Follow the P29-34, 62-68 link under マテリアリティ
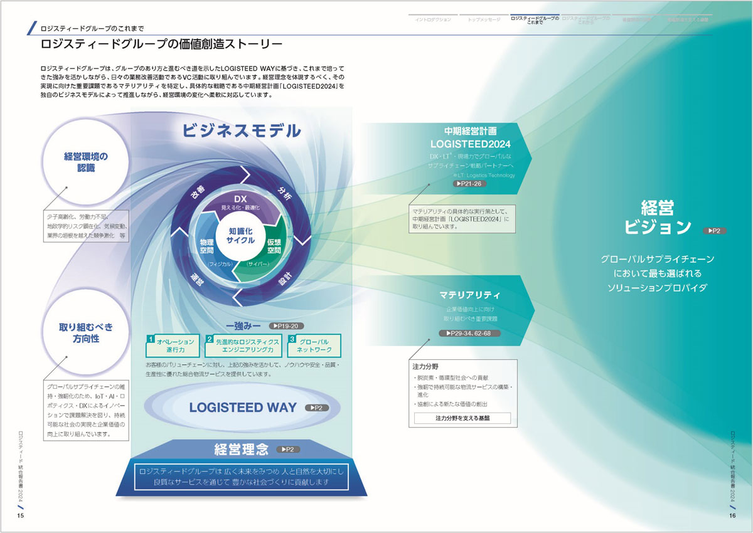753x533 pixels. click(473, 334)
